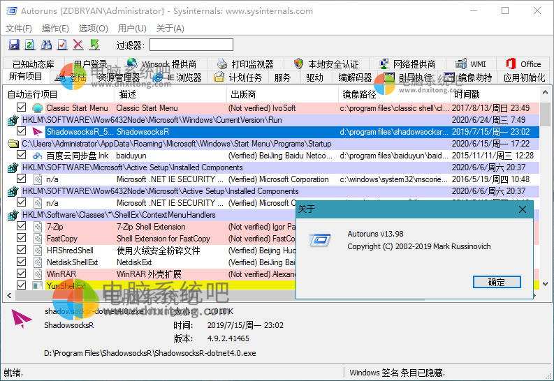
Task: Uncheck the HRShredShell entry
Action: tap(21, 250)
